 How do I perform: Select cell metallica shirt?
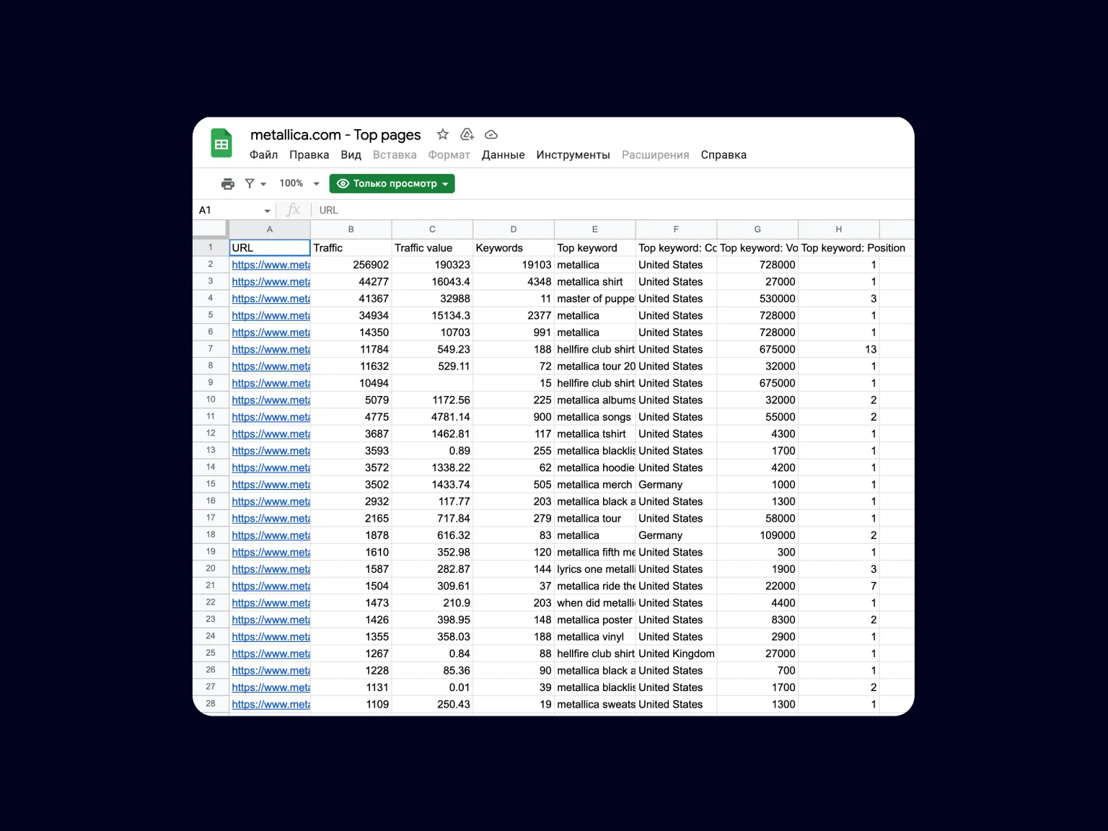pos(595,281)
